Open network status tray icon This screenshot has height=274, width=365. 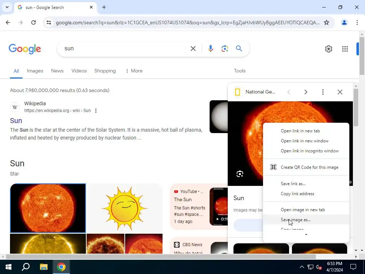point(310,267)
